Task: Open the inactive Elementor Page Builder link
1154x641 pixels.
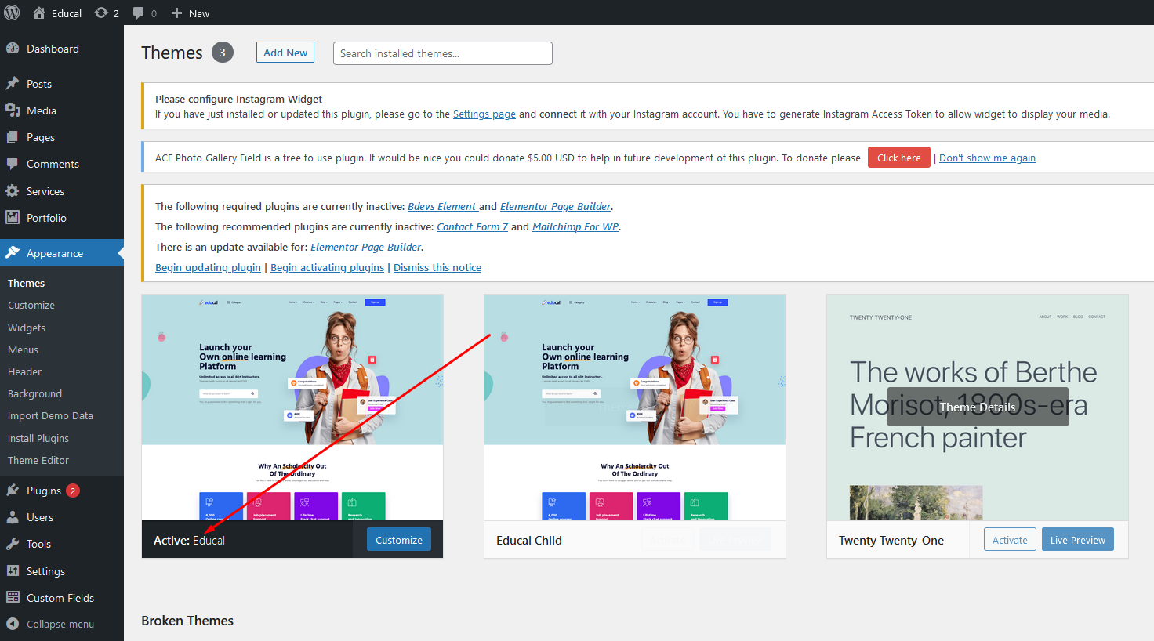Action: click(556, 206)
